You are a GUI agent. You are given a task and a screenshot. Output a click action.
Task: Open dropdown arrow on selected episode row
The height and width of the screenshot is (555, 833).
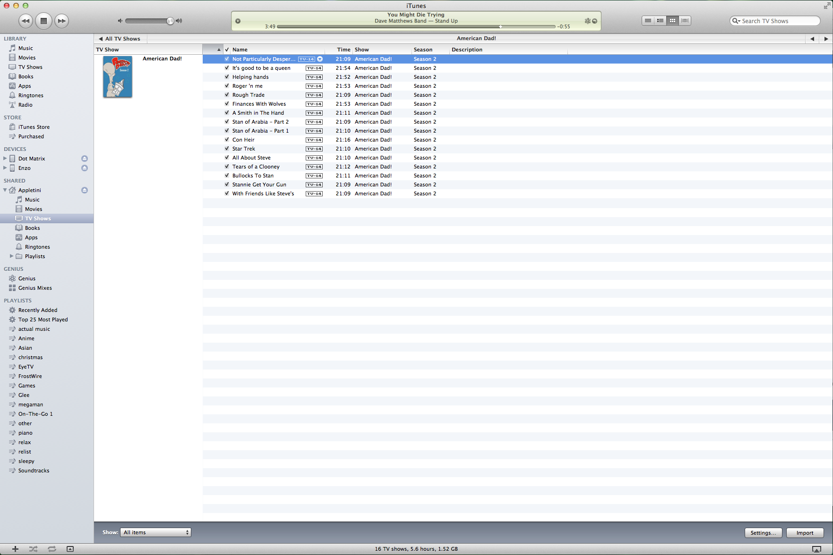(x=320, y=59)
